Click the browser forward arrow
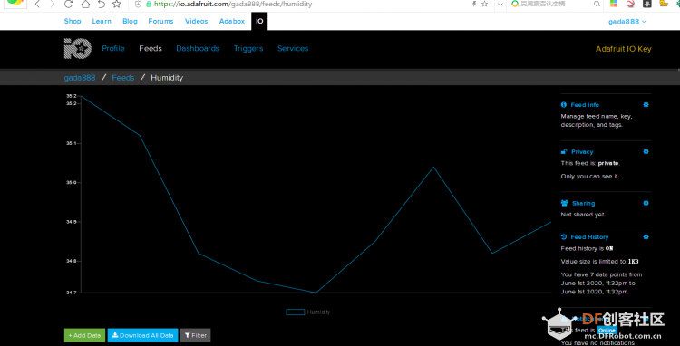The image size is (680, 346). point(53,5)
